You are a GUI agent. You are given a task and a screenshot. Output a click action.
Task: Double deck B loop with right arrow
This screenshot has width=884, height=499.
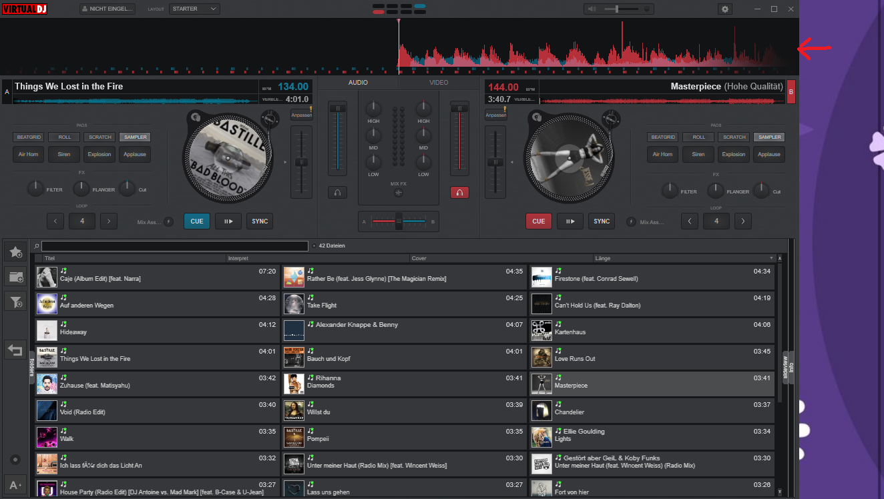click(x=743, y=221)
